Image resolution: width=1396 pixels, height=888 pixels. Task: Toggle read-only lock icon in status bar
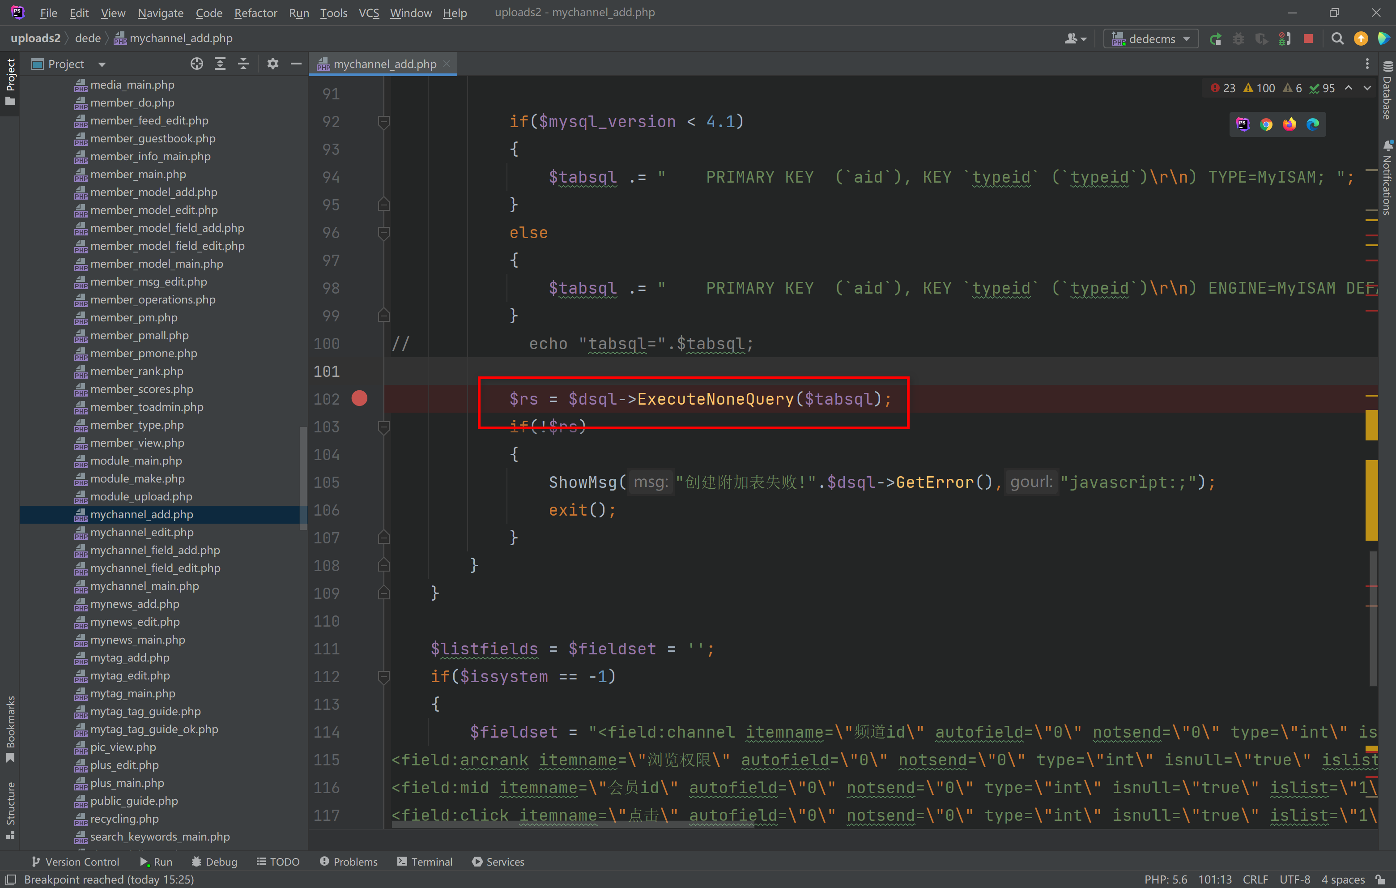pyautogui.click(x=1381, y=879)
